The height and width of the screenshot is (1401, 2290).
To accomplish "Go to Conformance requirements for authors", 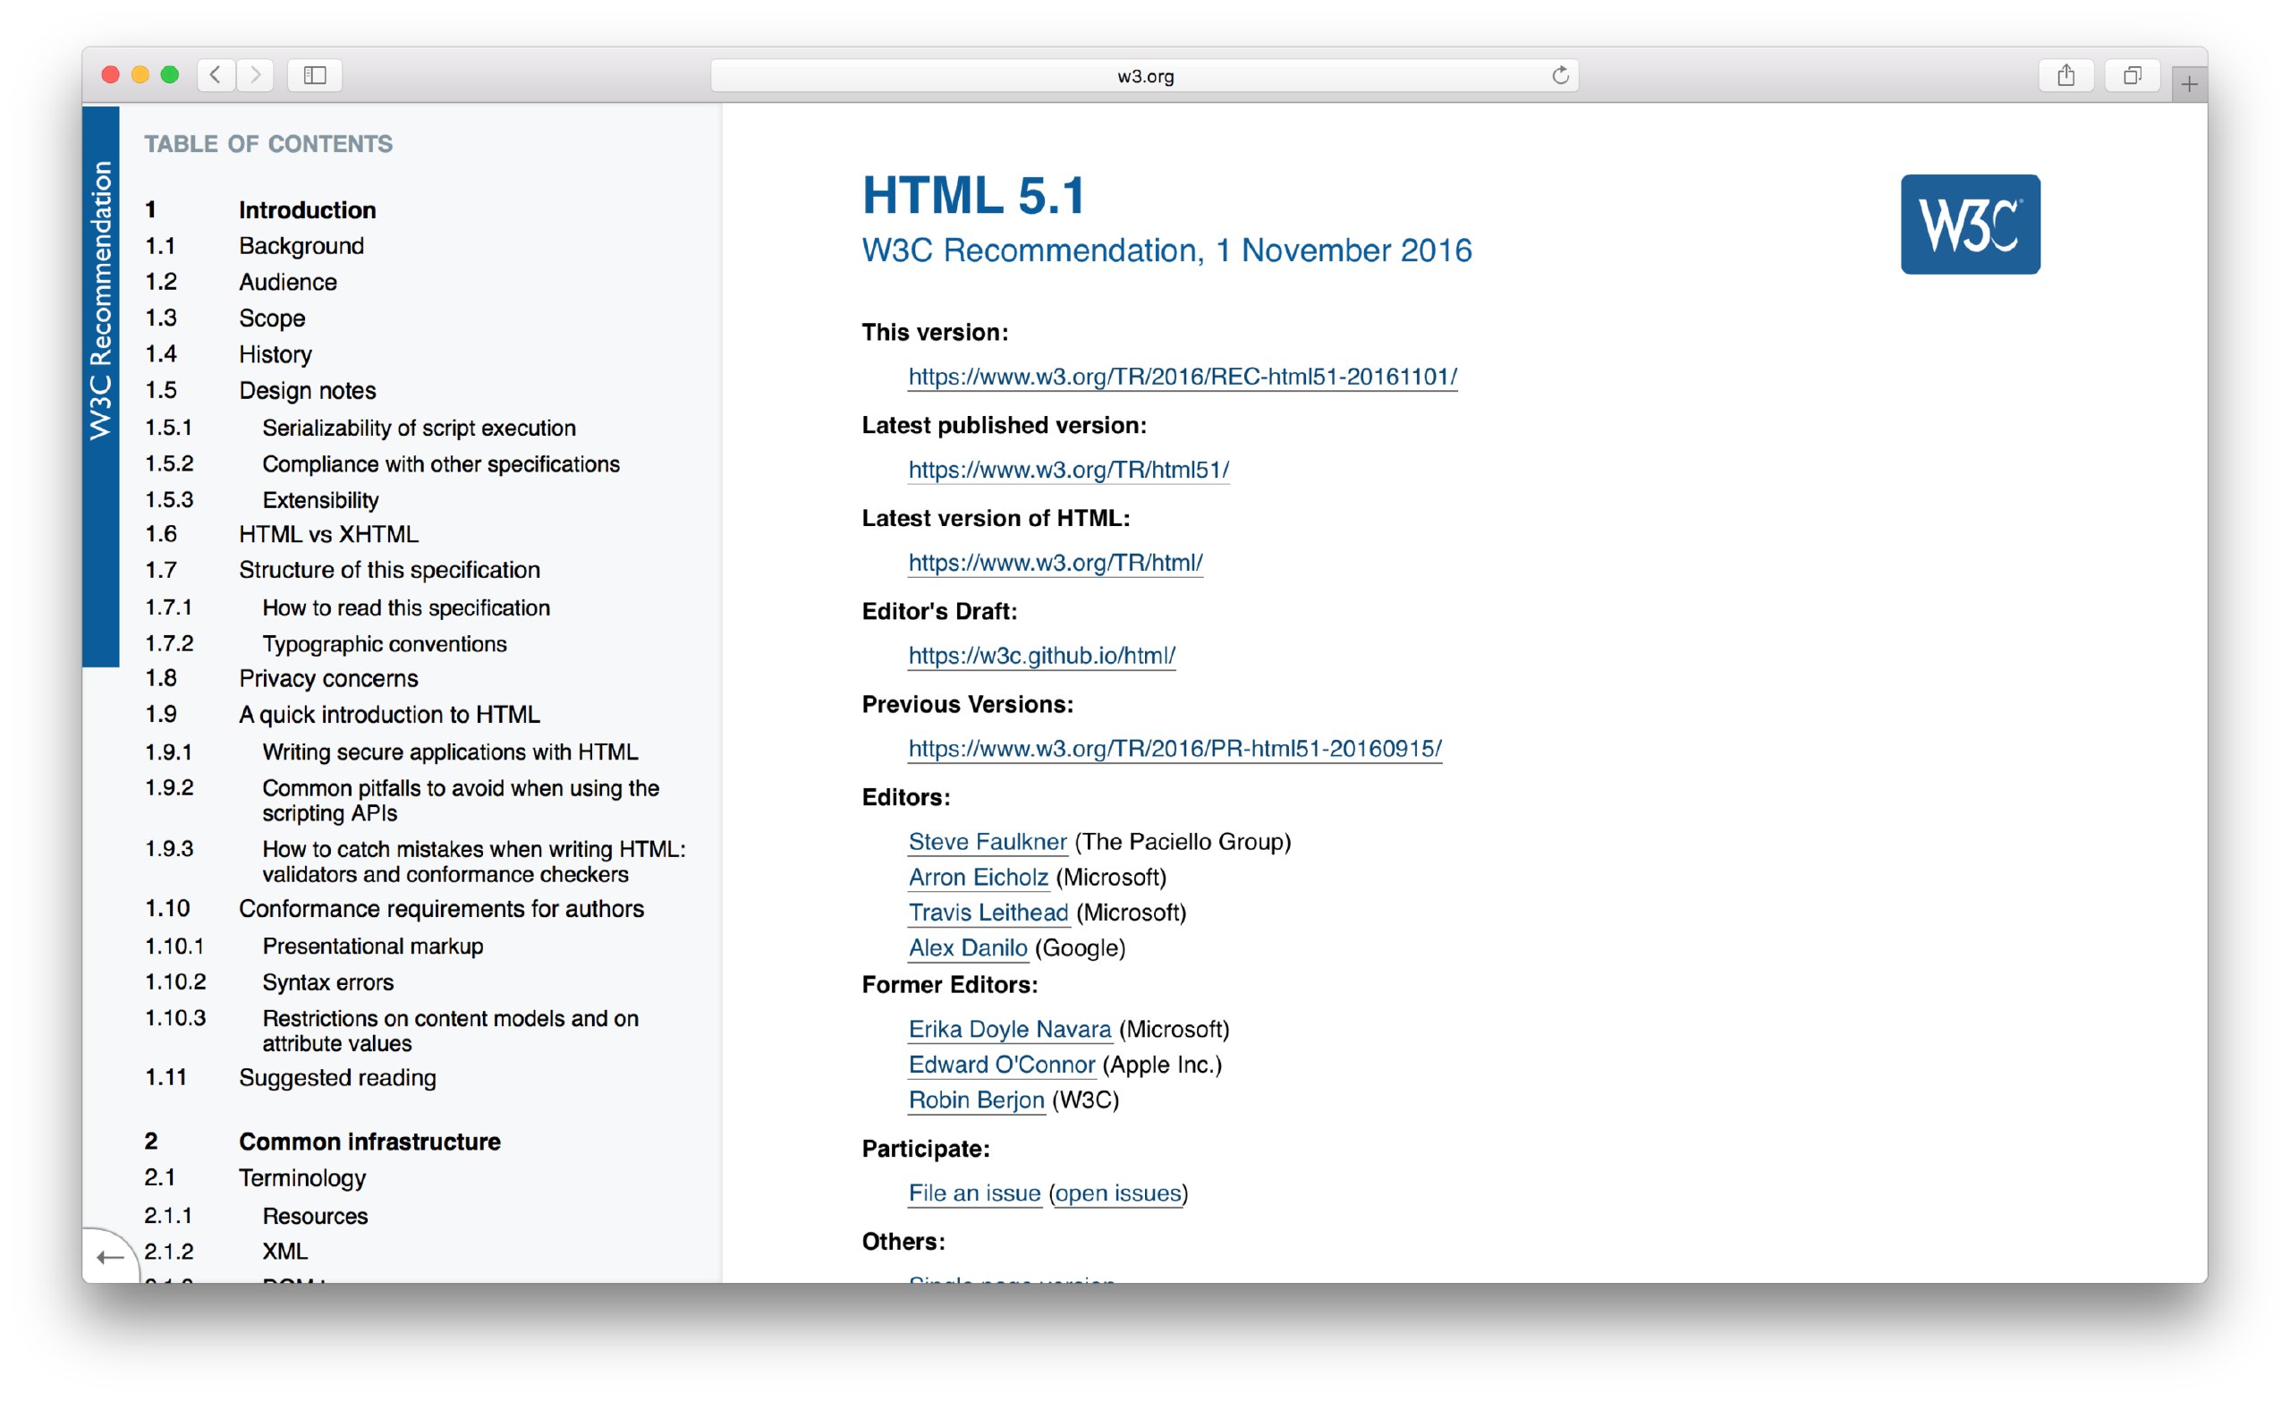I will tap(440, 908).
